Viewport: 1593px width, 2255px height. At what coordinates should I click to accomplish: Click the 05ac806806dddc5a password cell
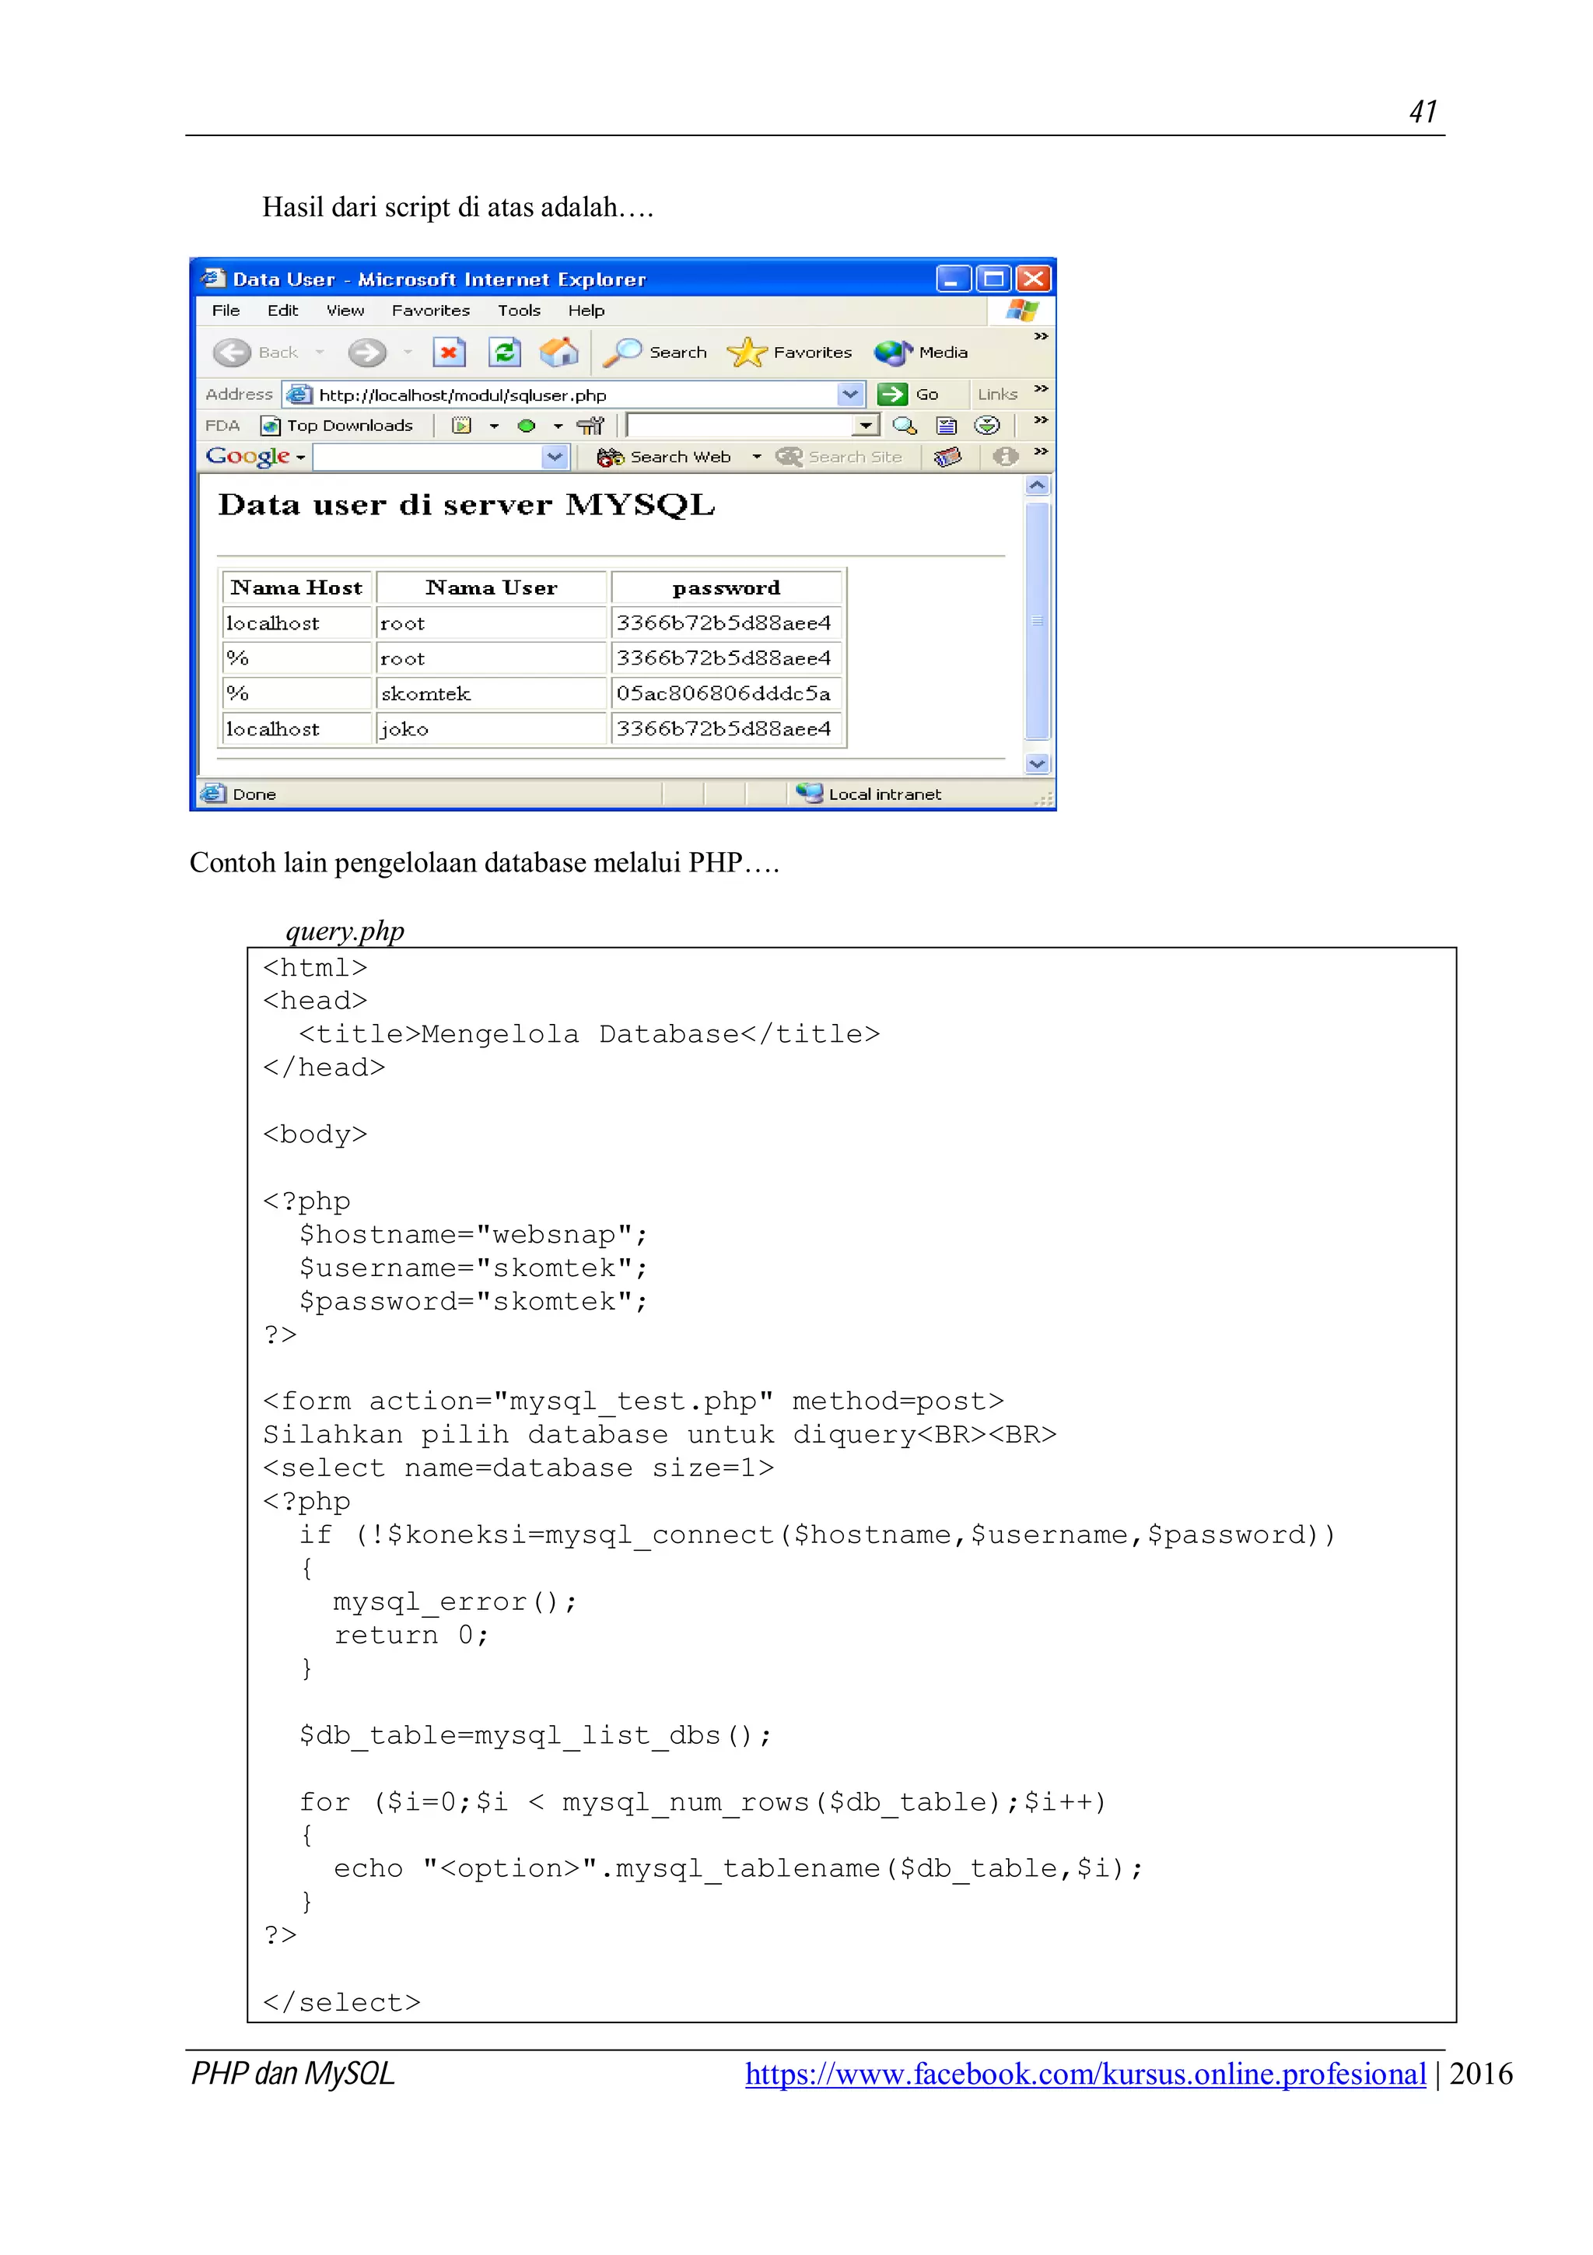click(x=726, y=693)
